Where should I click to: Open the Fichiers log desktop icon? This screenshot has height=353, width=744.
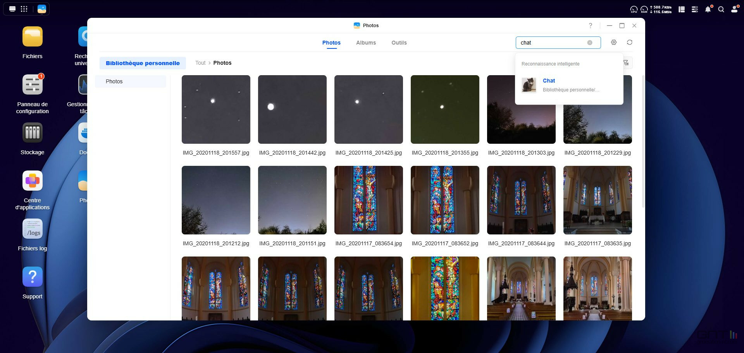pyautogui.click(x=33, y=229)
